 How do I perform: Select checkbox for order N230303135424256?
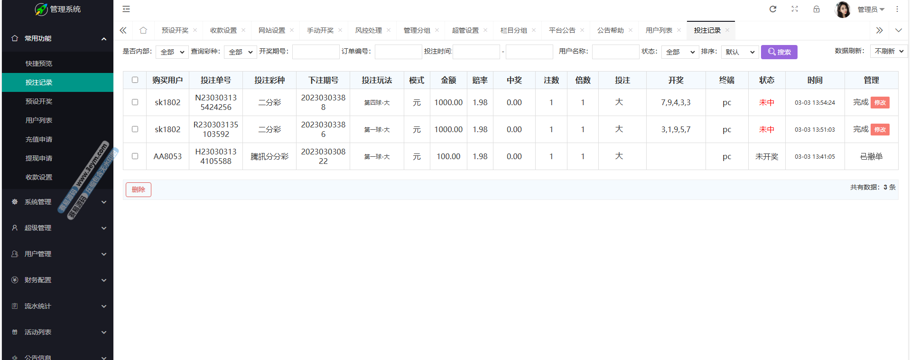pyautogui.click(x=135, y=102)
